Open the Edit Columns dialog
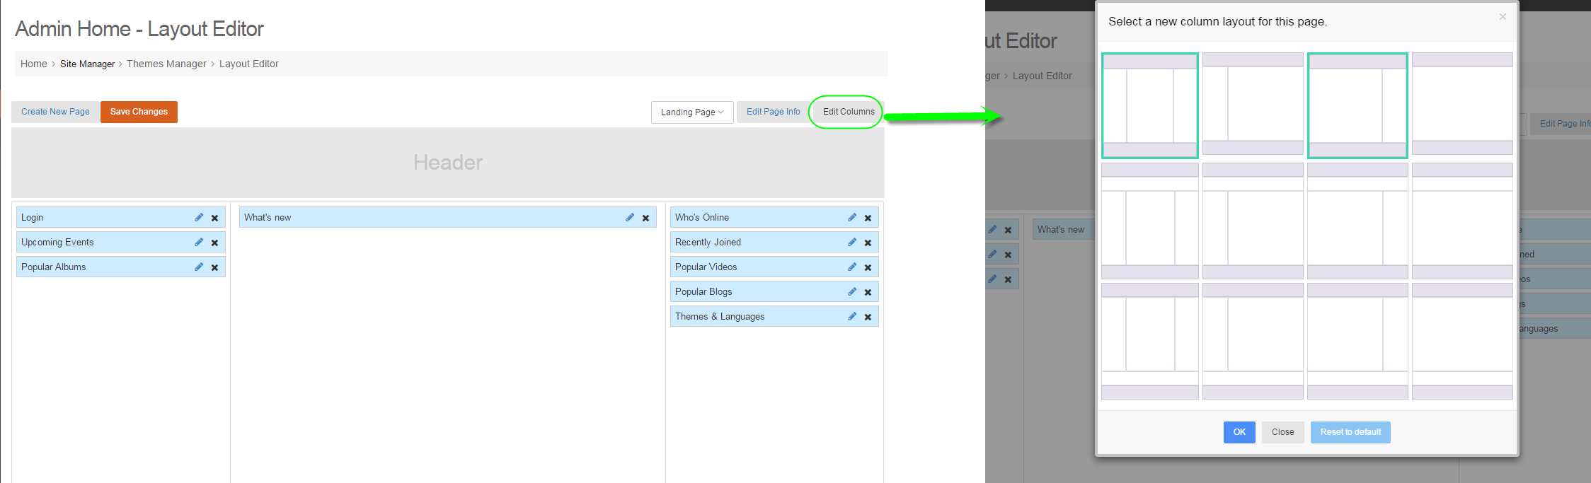 click(x=848, y=112)
